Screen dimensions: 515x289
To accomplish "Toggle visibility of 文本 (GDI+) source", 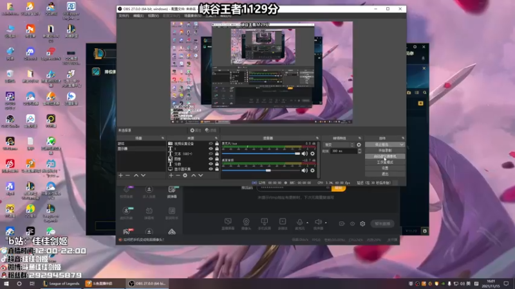I will pos(211,153).
